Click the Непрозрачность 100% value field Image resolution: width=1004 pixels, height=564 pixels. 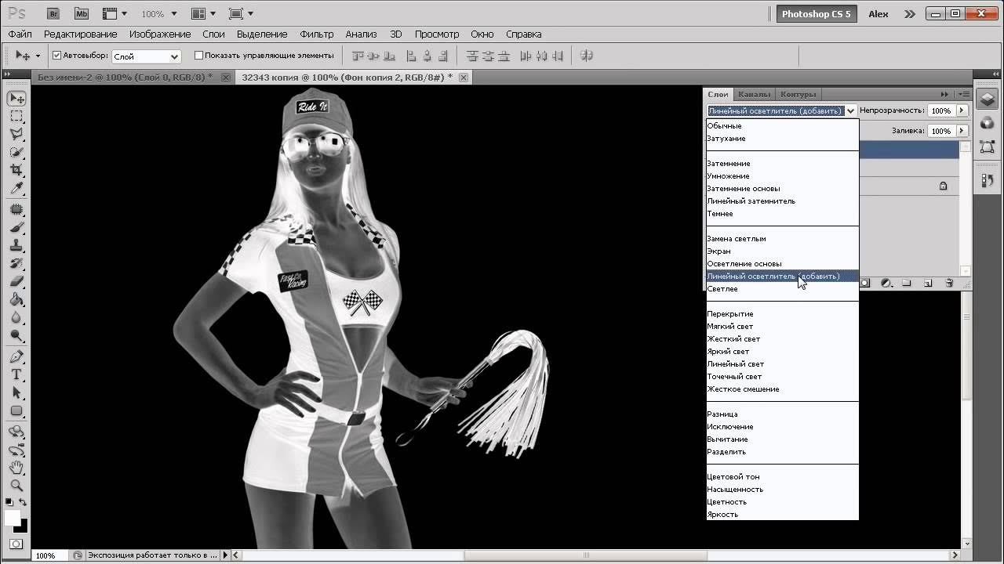[941, 111]
